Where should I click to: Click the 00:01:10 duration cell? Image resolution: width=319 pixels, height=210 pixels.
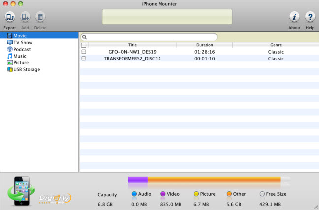[205, 59]
